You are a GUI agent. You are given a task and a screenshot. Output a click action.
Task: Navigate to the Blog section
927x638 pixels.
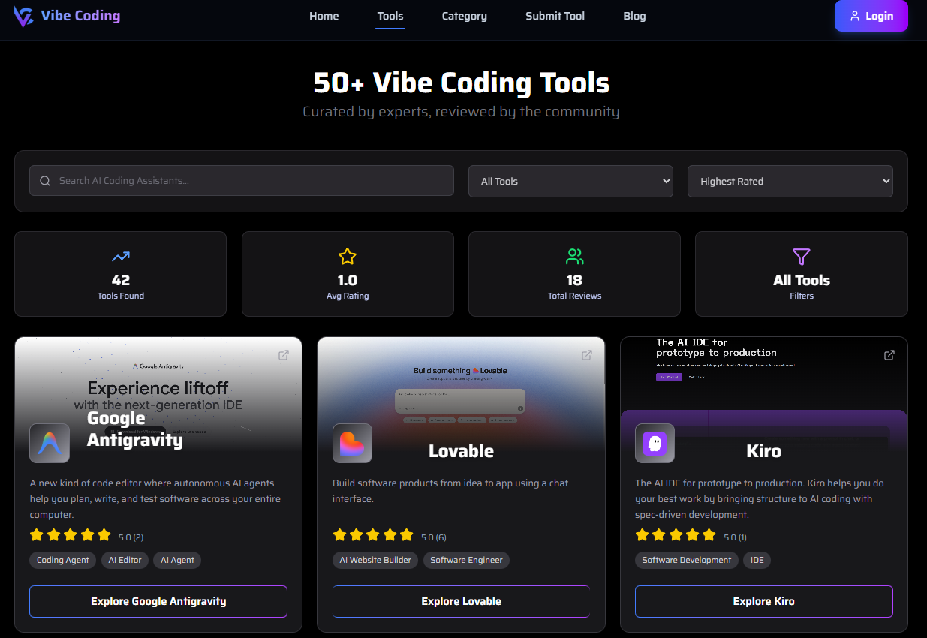(634, 16)
